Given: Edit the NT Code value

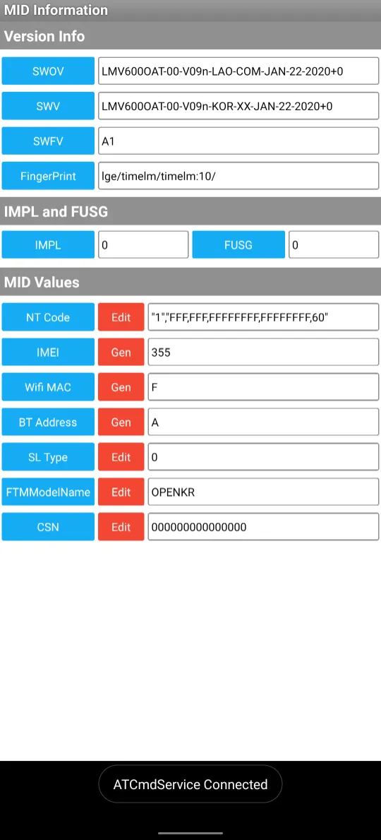Looking at the screenshot, I should click(x=121, y=317).
